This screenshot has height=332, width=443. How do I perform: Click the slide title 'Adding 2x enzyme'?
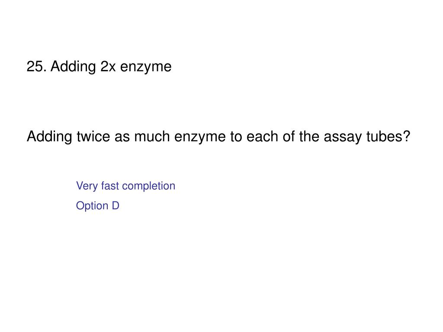(111, 67)
